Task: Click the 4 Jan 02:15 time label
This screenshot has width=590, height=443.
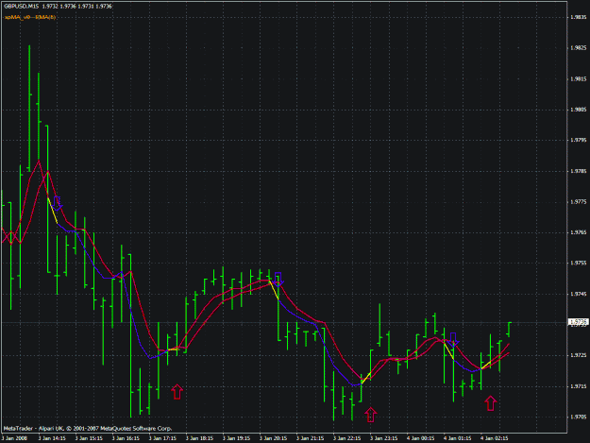Action: click(495, 438)
